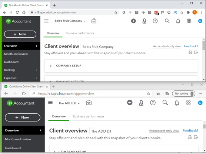Image resolution: width=206 pixels, height=154 pixels.
Task: Print The ADD DJ client overview
Action: (190, 137)
